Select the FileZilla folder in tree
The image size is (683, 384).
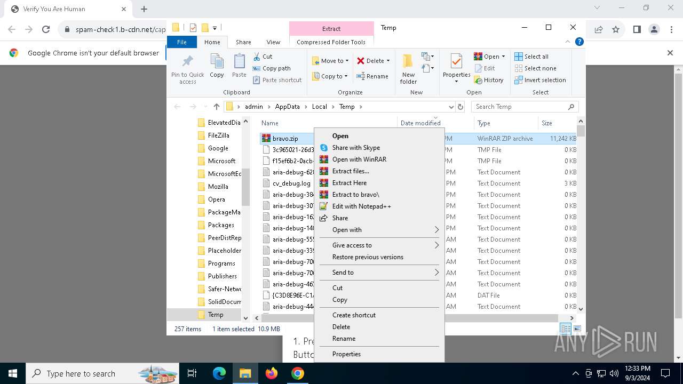pyautogui.click(x=218, y=135)
